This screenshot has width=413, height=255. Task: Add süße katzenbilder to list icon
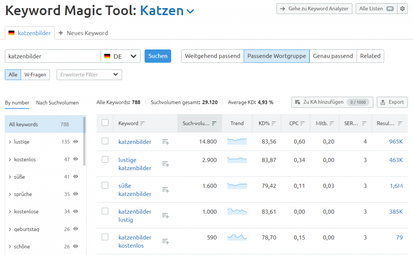coord(166,190)
